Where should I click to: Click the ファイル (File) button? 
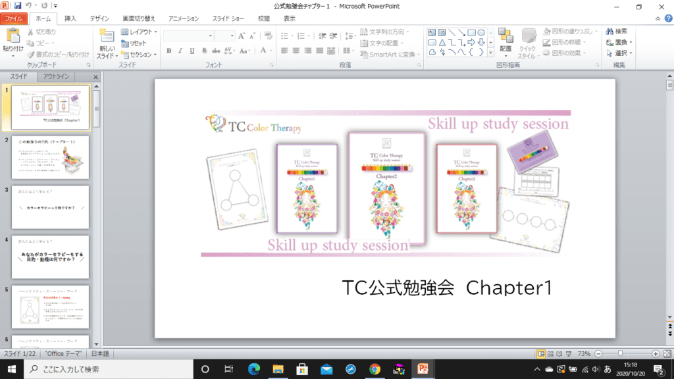tap(14, 18)
